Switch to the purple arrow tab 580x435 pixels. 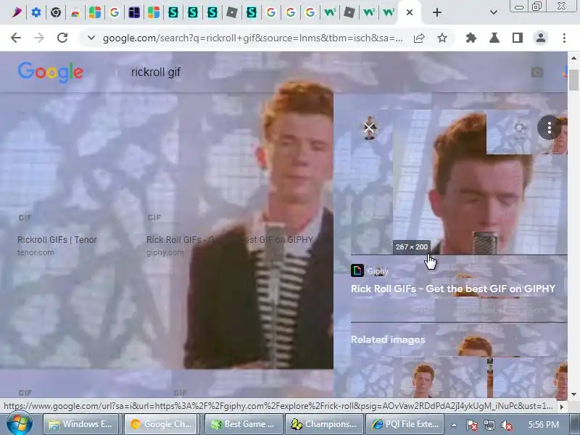(16, 12)
